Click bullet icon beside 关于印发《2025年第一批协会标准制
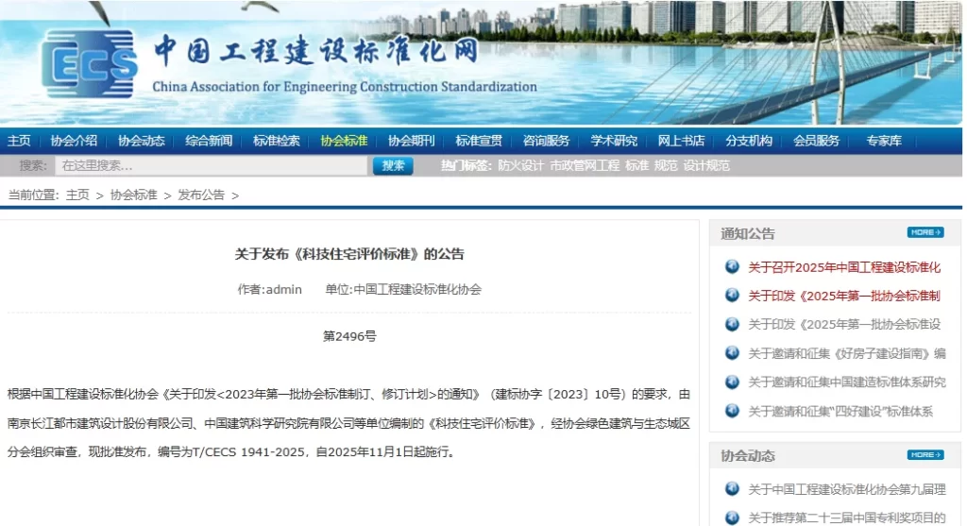The image size is (967, 526). (732, 296)
